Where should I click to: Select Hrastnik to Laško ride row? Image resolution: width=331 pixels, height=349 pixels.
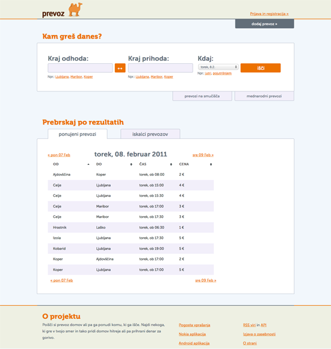coord(131,227)
